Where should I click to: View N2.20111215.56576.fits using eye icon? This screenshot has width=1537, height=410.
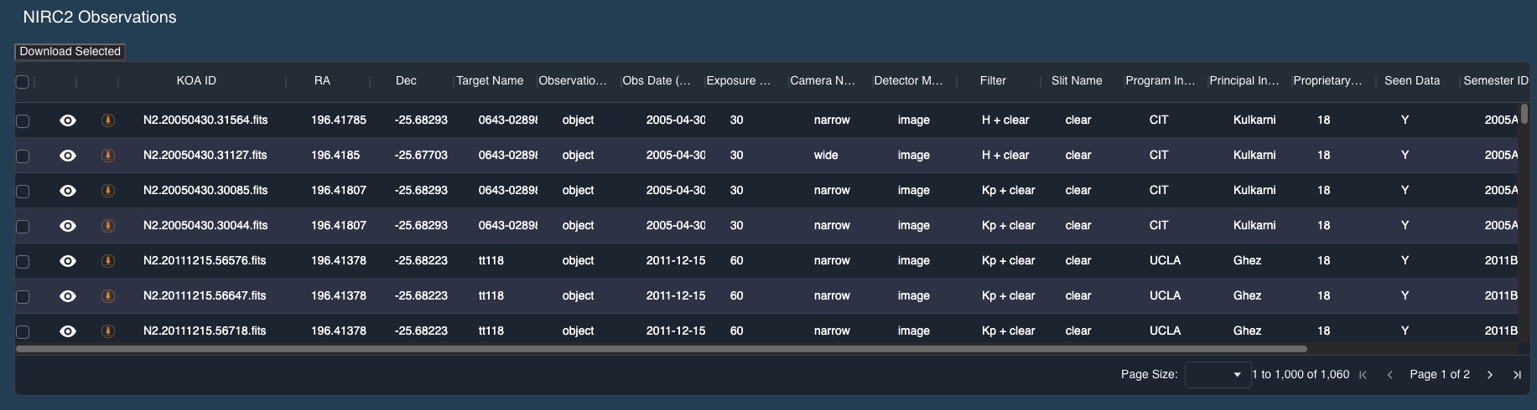point(68,261)
